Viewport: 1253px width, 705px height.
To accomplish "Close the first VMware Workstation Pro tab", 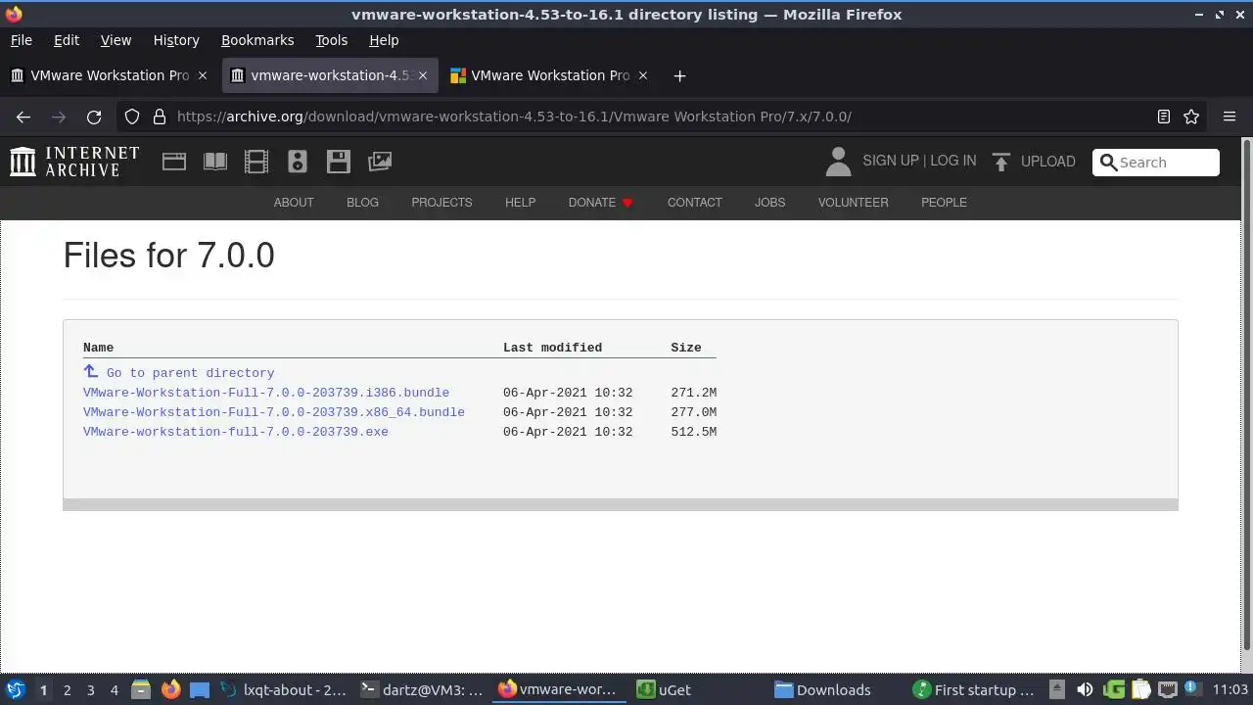I will pos(203,75).
